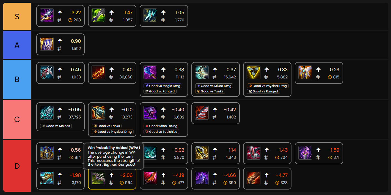This screenshot has height=195, width=391.
Task: Click the Good vs Squishies tag
Action: coord(161,132)
